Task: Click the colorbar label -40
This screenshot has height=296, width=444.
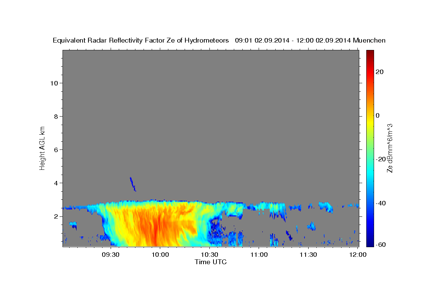Action: (x=380, y=203)
